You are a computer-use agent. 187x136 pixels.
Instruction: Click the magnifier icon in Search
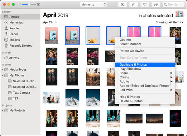tap(165, 5)
